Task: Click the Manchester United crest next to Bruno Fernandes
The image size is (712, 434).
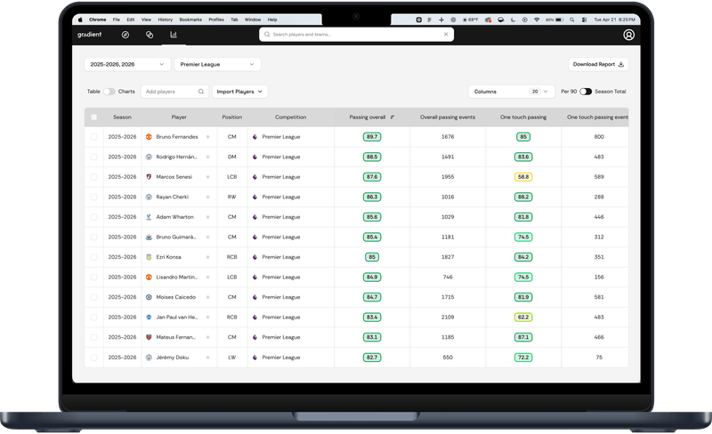Action: (149, 137)
